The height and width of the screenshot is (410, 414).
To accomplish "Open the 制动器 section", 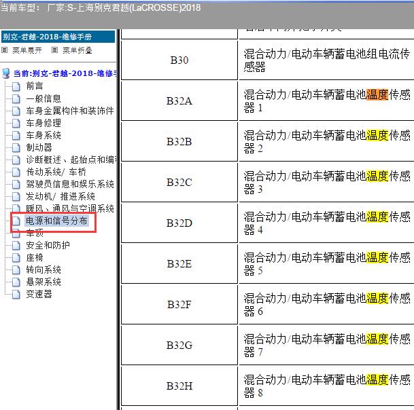I will pyautogui.click(x=39, y=147).
